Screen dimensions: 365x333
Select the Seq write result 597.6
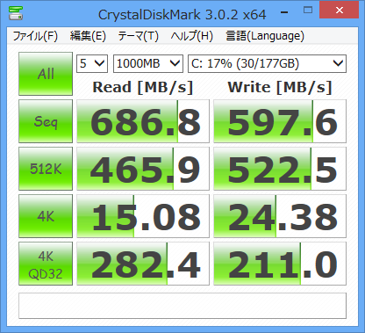point(280,121)
